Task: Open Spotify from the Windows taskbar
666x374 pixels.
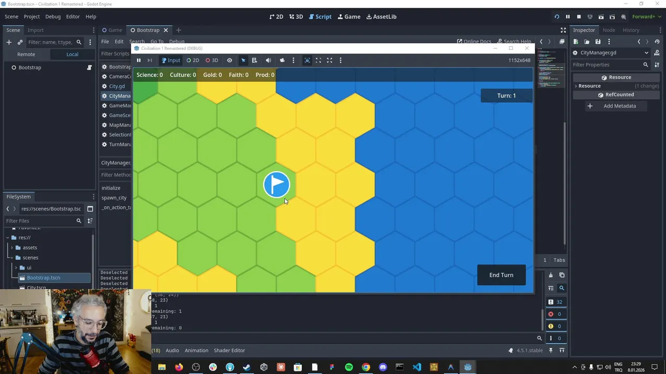Action: click(x=349, y=367)
